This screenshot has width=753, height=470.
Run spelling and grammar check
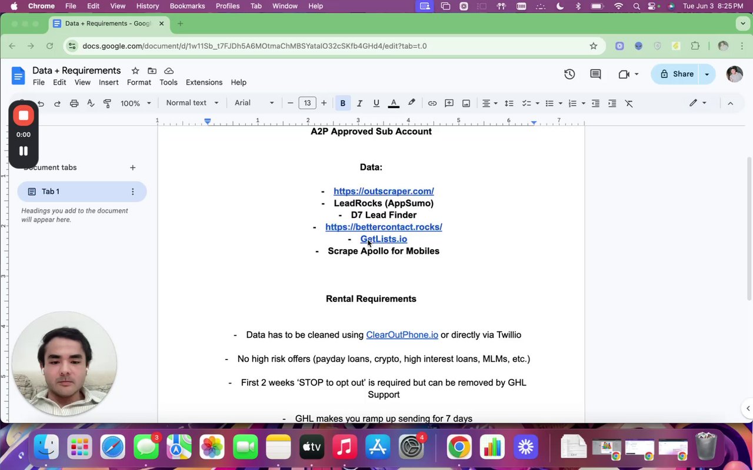[91, 103]
